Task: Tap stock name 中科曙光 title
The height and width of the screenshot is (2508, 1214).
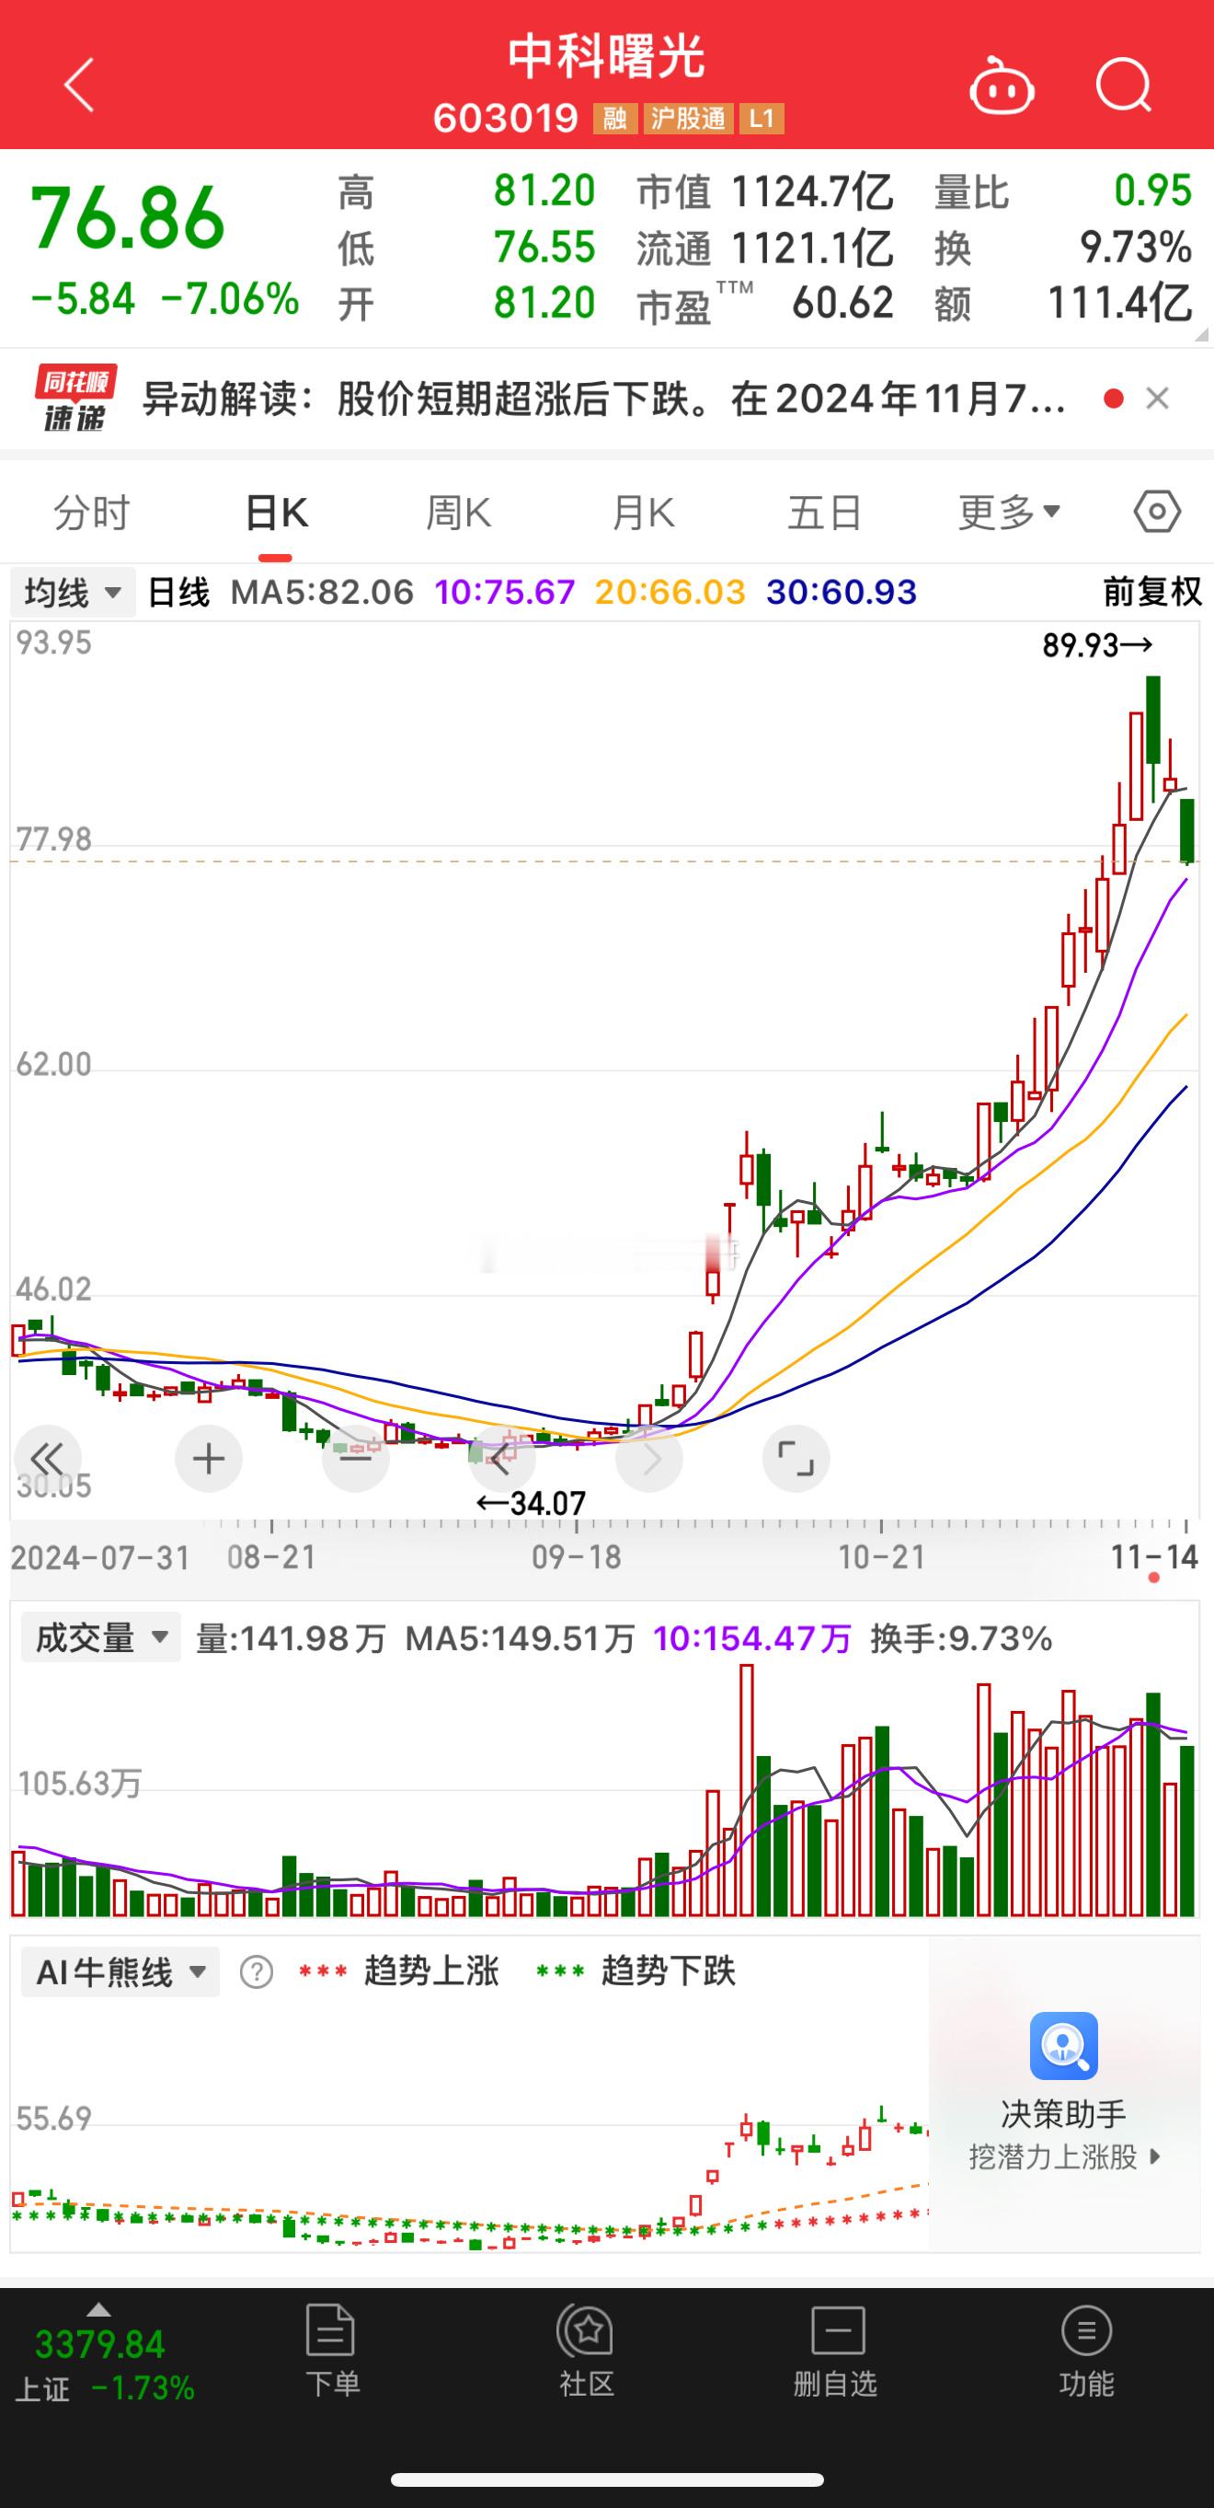Action: [x=607, y=56]
